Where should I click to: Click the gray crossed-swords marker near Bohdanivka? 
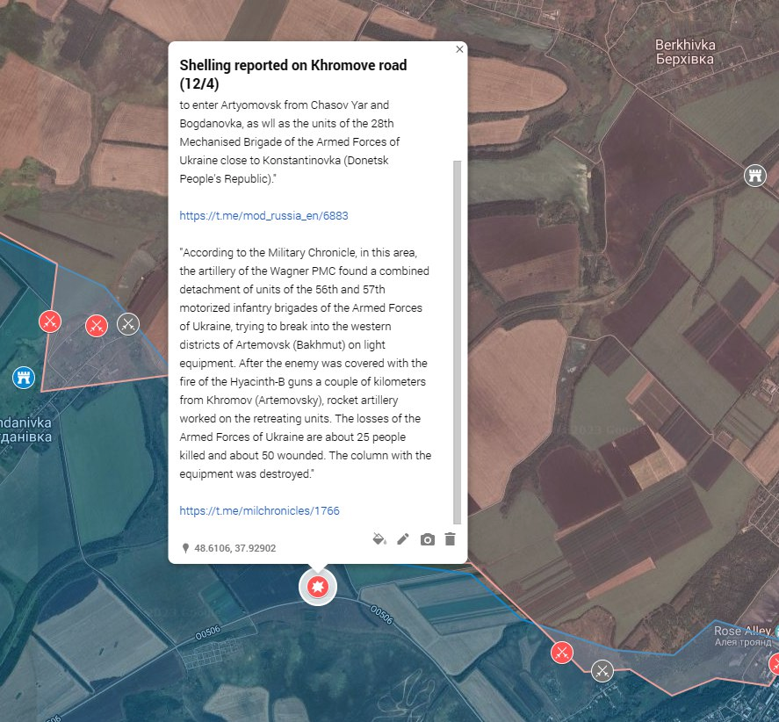pyautogui.click(x=128, y=324)
